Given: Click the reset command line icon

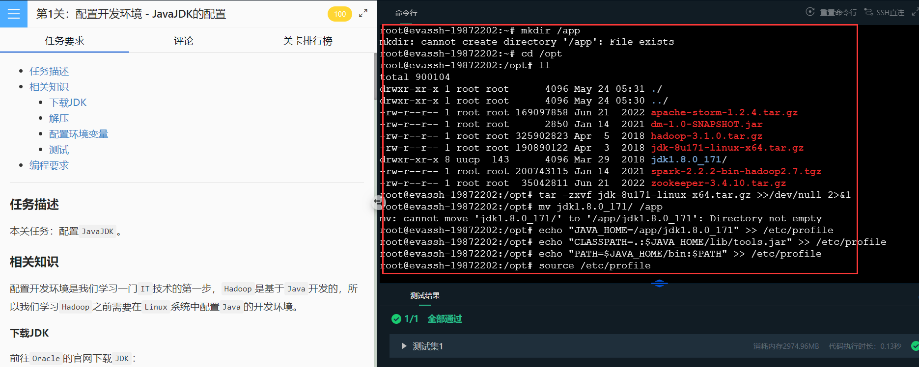Looking at the screenshot, I should 810,12.
